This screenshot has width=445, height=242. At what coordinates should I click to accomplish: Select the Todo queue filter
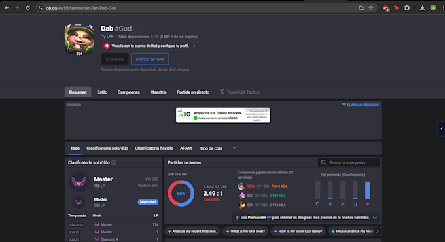75,148
